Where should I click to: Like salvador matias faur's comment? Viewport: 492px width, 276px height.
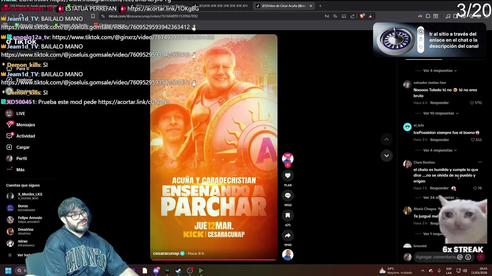coord(472,103)
